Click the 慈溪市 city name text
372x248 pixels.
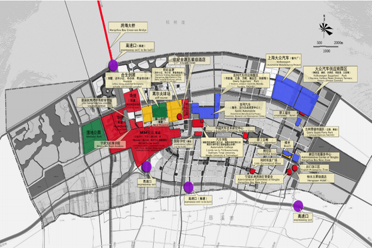pyautogui.click(x=221, y=218)
